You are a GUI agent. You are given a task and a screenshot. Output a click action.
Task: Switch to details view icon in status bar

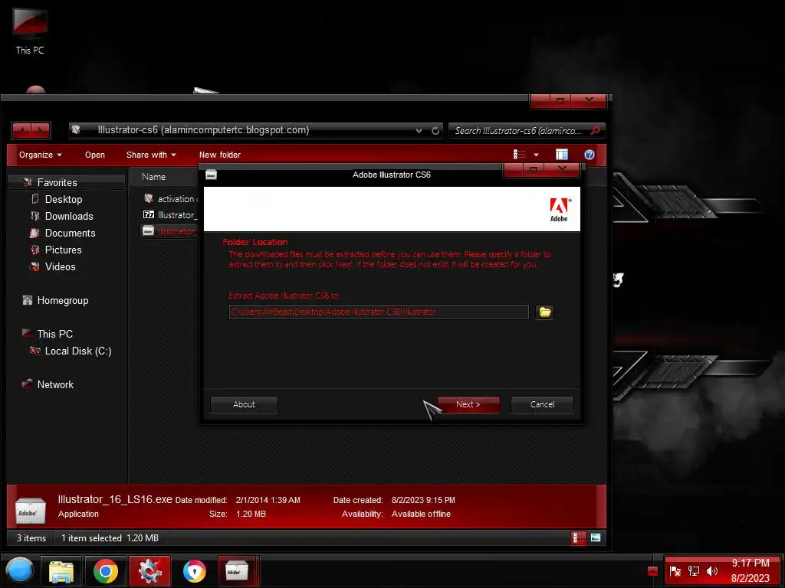[578, 538]
